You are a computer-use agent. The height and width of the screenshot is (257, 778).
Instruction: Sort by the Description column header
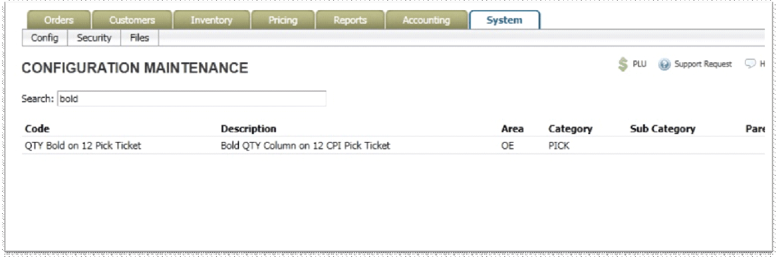pos(248,129)
